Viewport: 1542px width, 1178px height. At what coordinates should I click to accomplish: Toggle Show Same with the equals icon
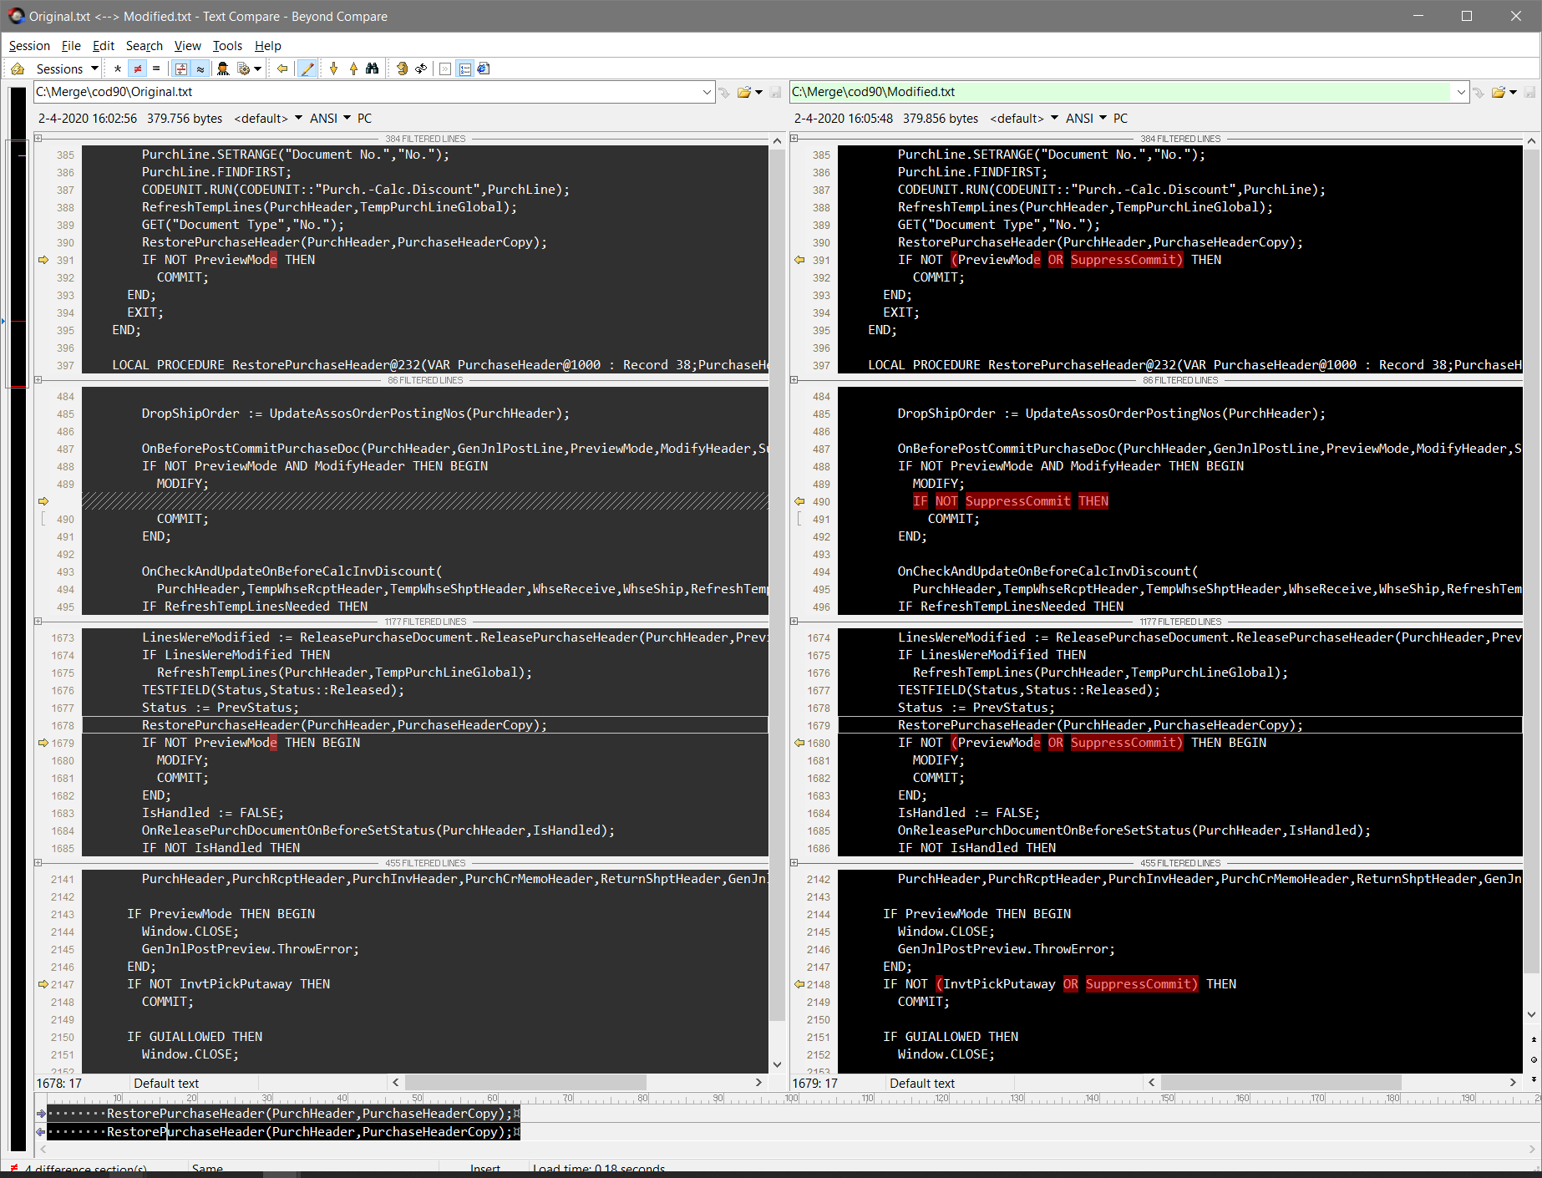point(156,69)
